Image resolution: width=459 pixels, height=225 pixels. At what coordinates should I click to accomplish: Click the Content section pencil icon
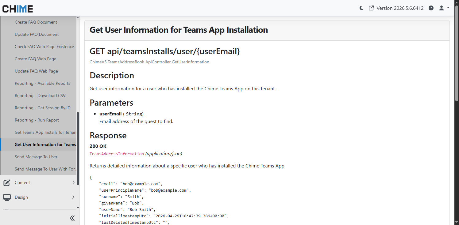[7, 183]
